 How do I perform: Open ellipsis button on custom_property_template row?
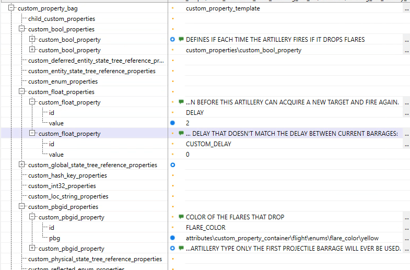coord(406,8)
